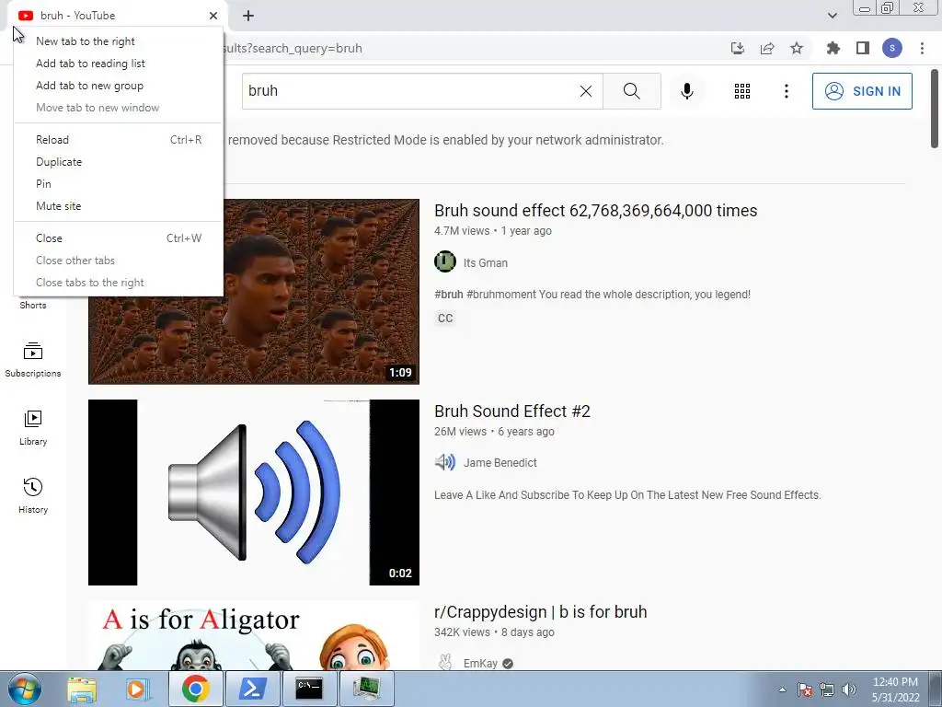This screenshot has height=707, width=942.
Task: Click the title "Bruh Sound Effect #2"
Action: [x=511, y=411]
